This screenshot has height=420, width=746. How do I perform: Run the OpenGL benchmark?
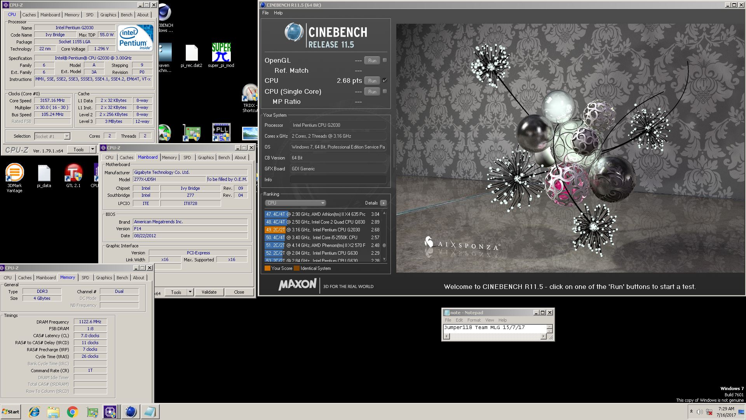click(x=372, y=60)
